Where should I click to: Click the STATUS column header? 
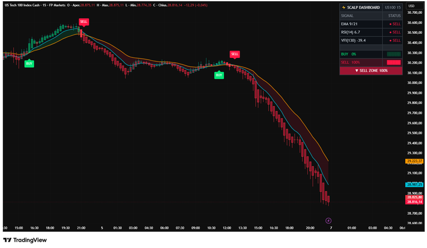tap(394, 15)
